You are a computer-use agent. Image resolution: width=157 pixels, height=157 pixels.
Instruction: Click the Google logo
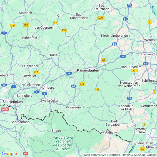9,154
